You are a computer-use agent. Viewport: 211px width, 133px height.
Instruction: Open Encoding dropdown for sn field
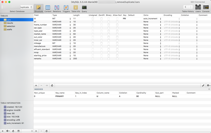(x=179, y=22)
